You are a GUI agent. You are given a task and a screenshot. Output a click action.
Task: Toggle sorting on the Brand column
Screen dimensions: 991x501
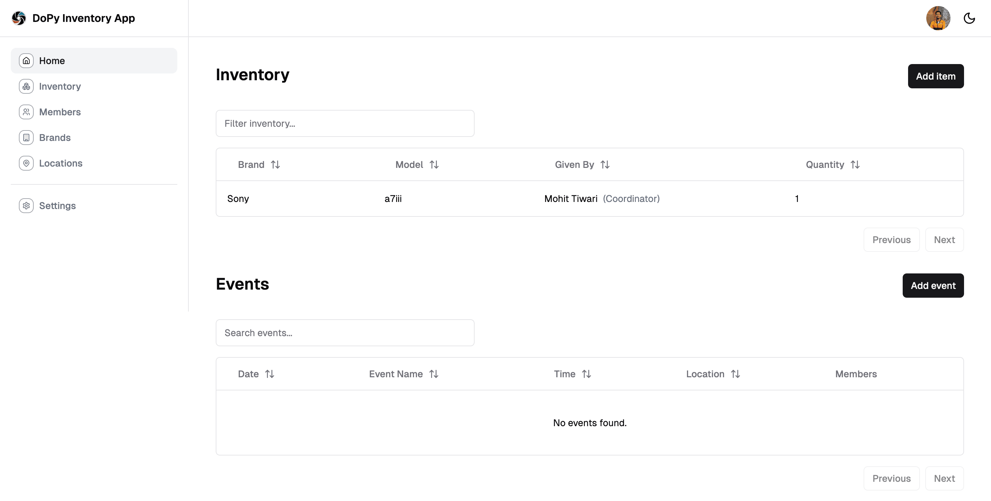[x=275, y=164]
